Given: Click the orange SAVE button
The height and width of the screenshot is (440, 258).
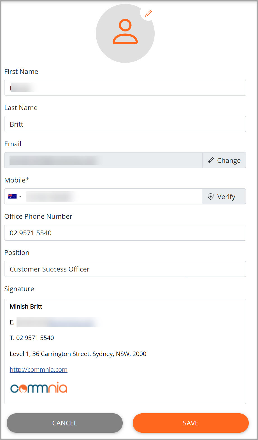Looking at the screenshot, I should (x=191, y=423).
